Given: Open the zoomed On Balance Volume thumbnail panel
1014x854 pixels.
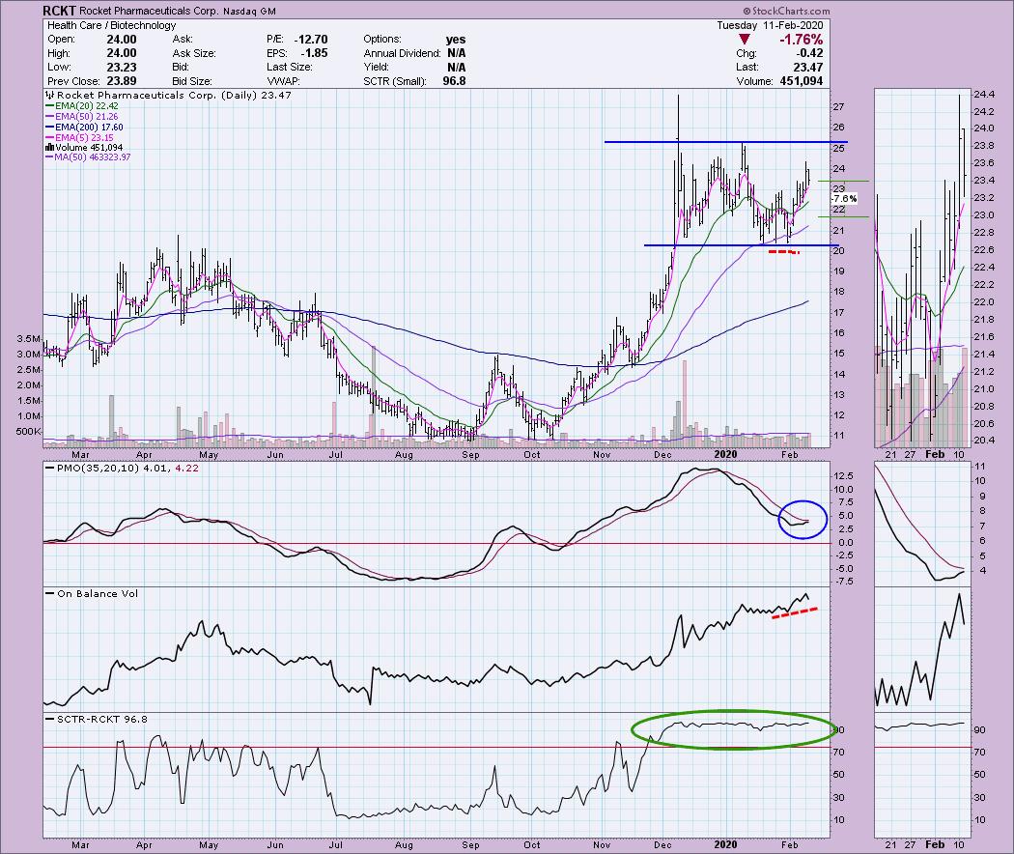Looking at the screenshot, I should (923, 649).
